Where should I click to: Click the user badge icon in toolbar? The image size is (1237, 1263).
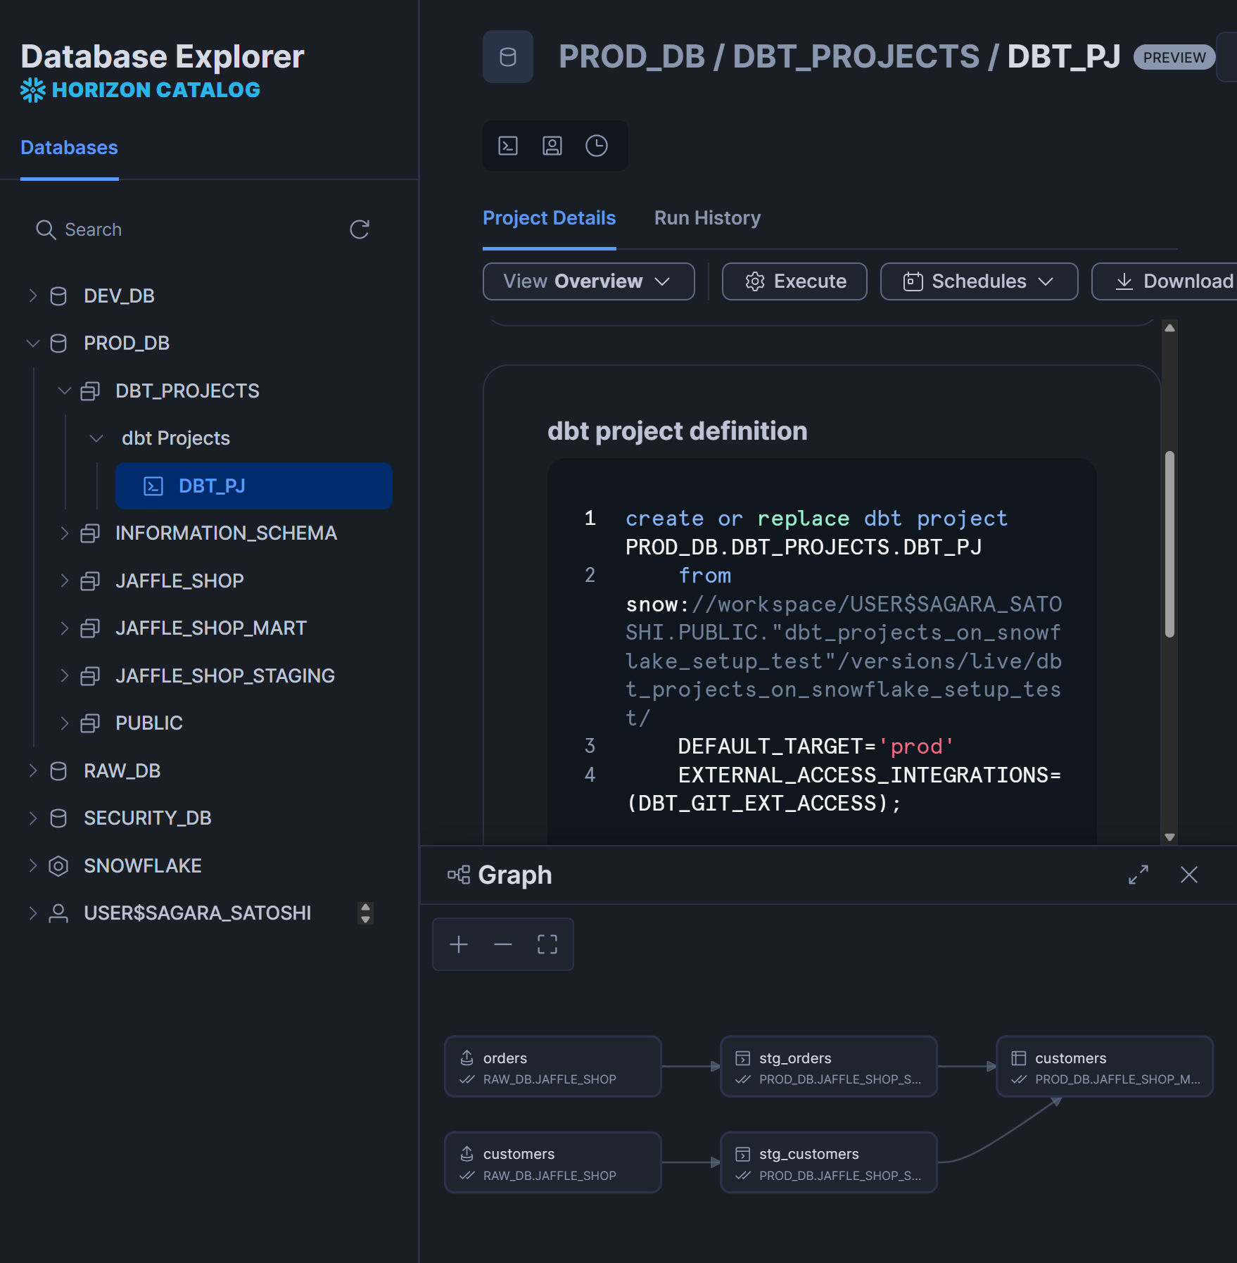click(552, 146)
